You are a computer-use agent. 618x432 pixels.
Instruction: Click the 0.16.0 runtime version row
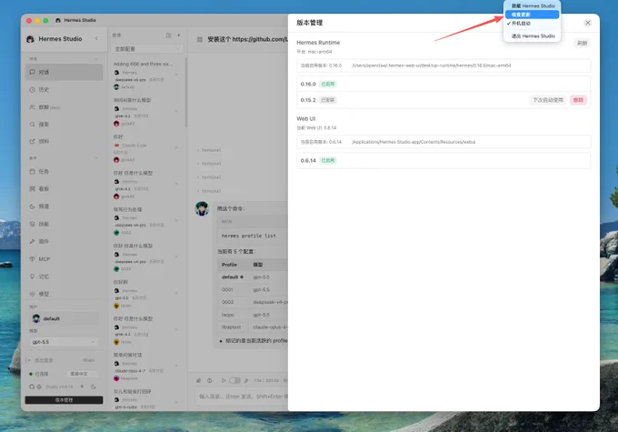pyautogui.click(x=444, y=84)
